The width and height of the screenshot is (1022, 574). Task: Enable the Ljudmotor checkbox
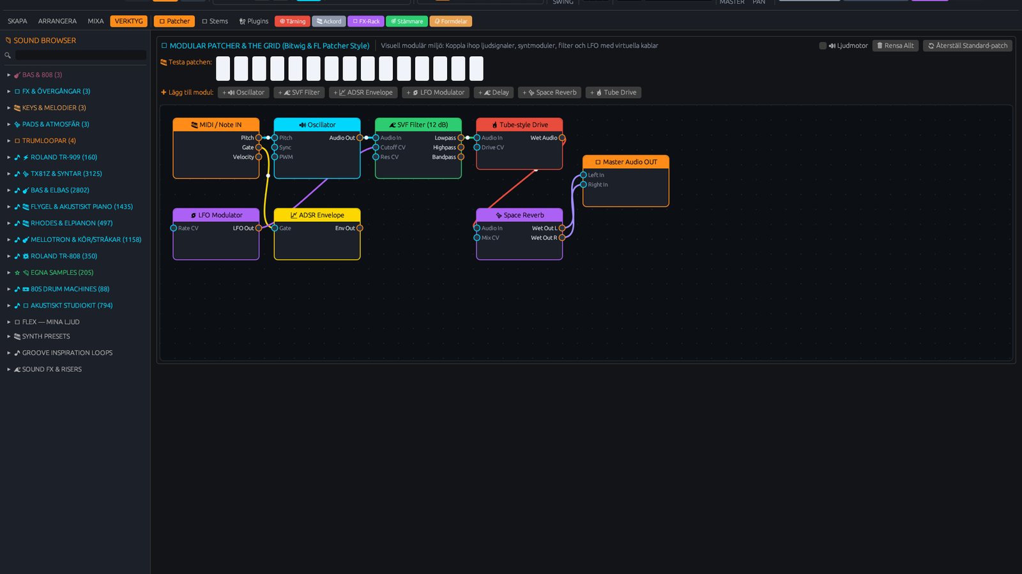(x=823, y=46)
